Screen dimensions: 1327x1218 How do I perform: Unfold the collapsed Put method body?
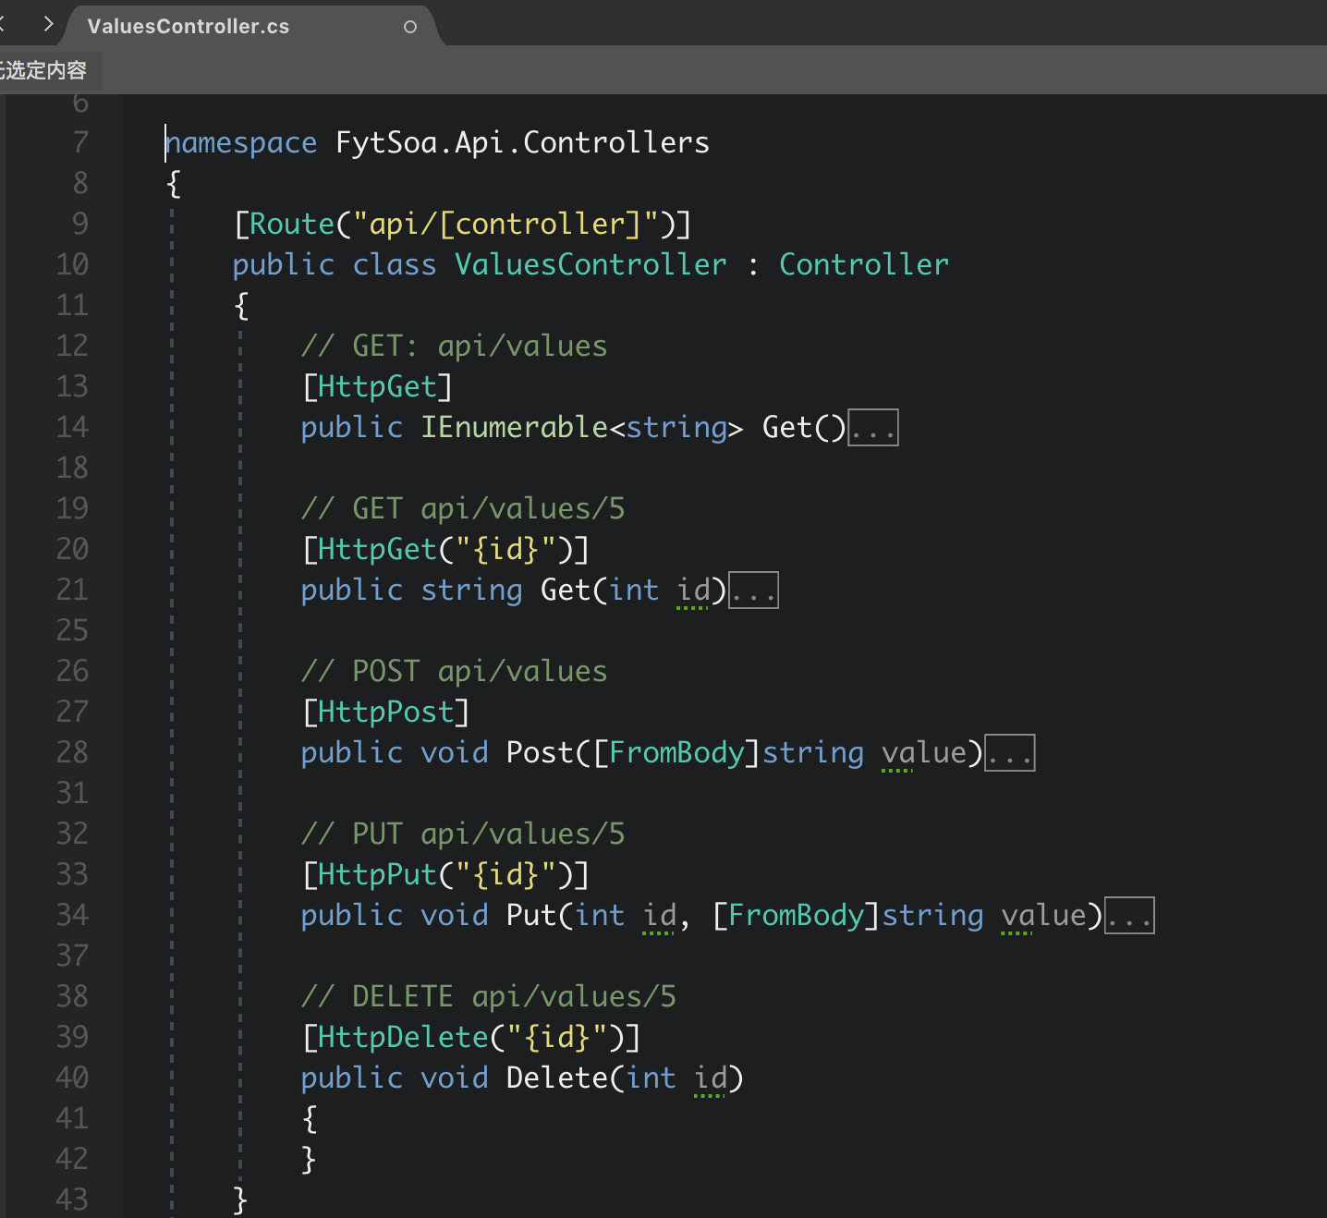[1129, 916]
